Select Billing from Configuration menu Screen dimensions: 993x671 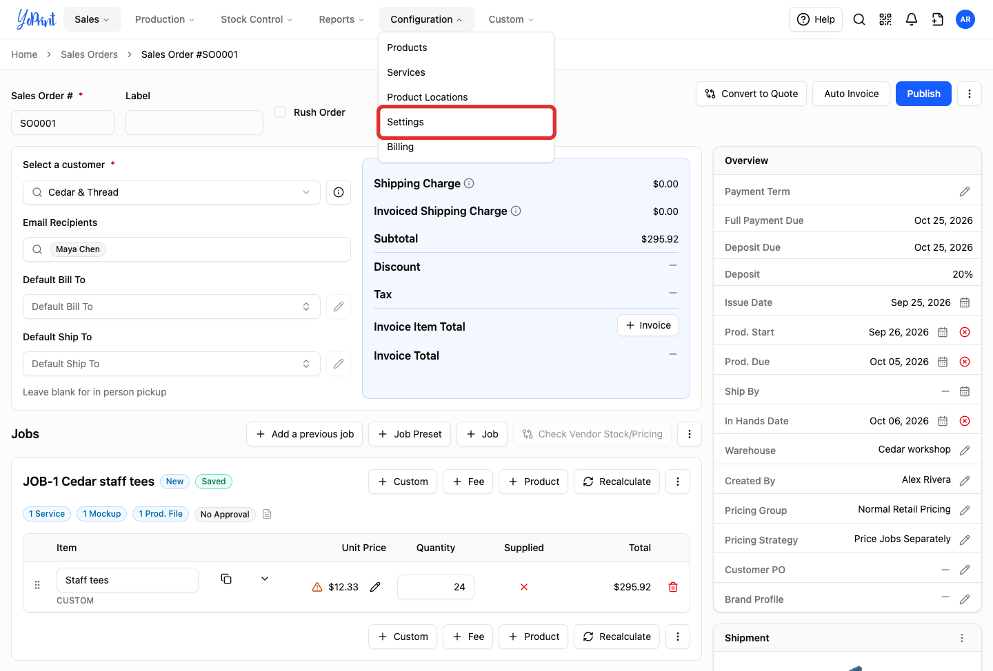point(466,147)
